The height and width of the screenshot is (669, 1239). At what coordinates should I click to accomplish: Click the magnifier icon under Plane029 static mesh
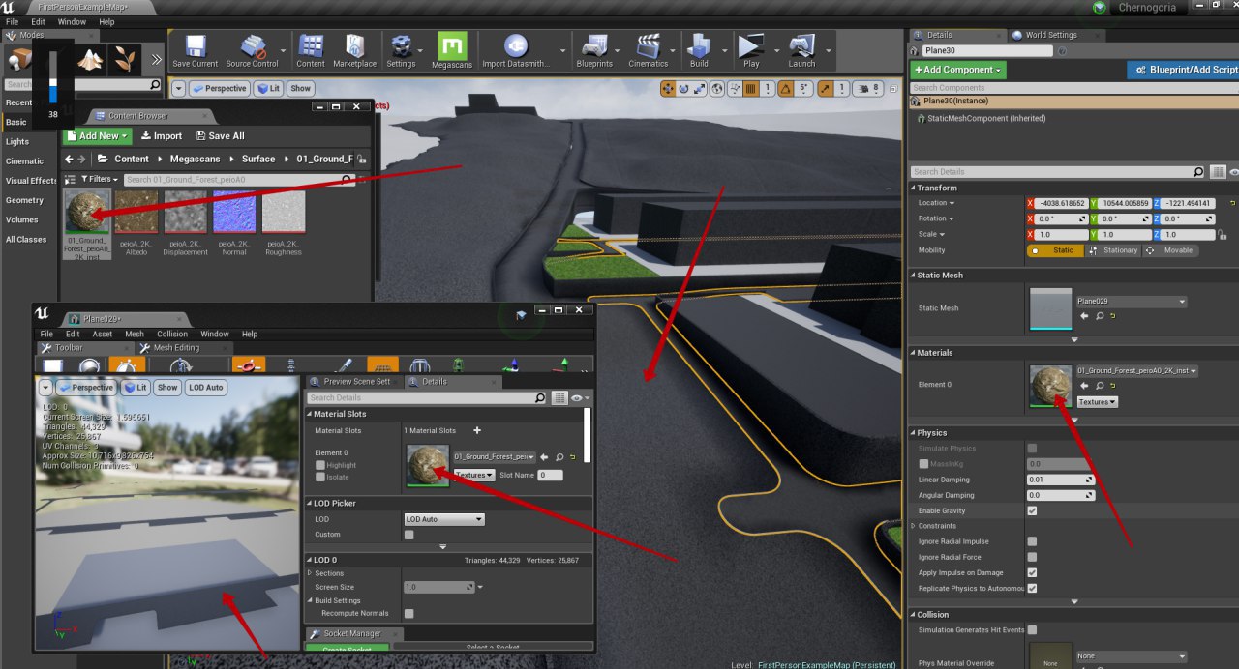(x=1099, y=316)
